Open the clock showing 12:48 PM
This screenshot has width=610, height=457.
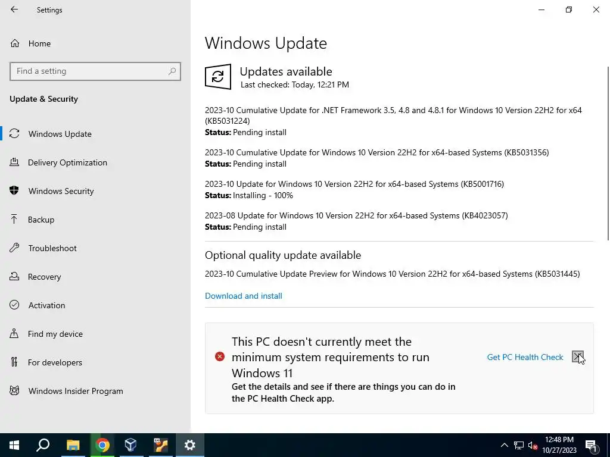(x=559, y=445)
